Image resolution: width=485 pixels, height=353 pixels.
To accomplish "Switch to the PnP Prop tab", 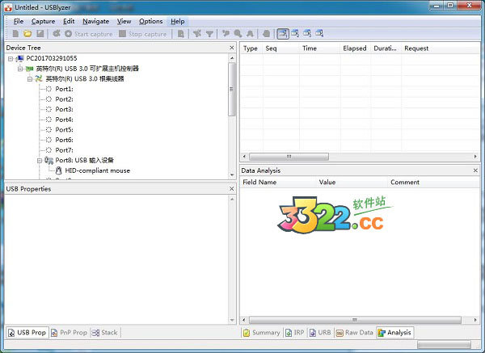I will pos(70,333).
